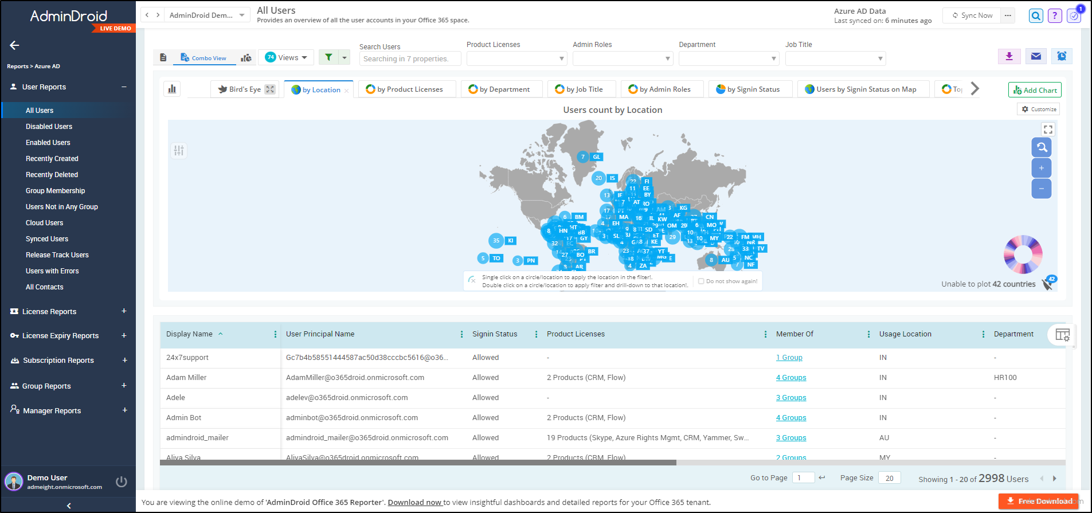
Task: Open the map filter sliders icon
Action: 179,150
